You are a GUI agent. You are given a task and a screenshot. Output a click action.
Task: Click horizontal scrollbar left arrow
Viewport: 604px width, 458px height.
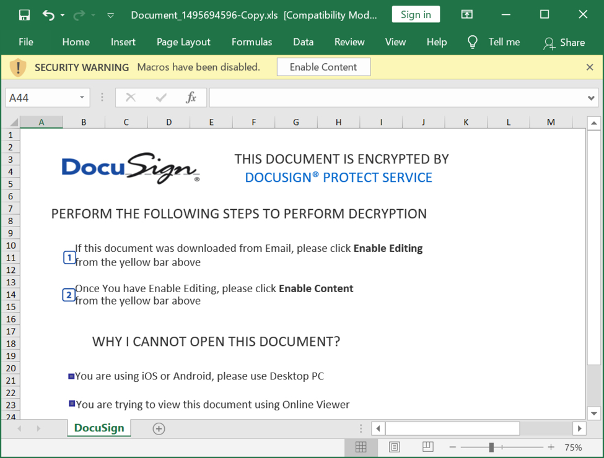pos(379,428)
